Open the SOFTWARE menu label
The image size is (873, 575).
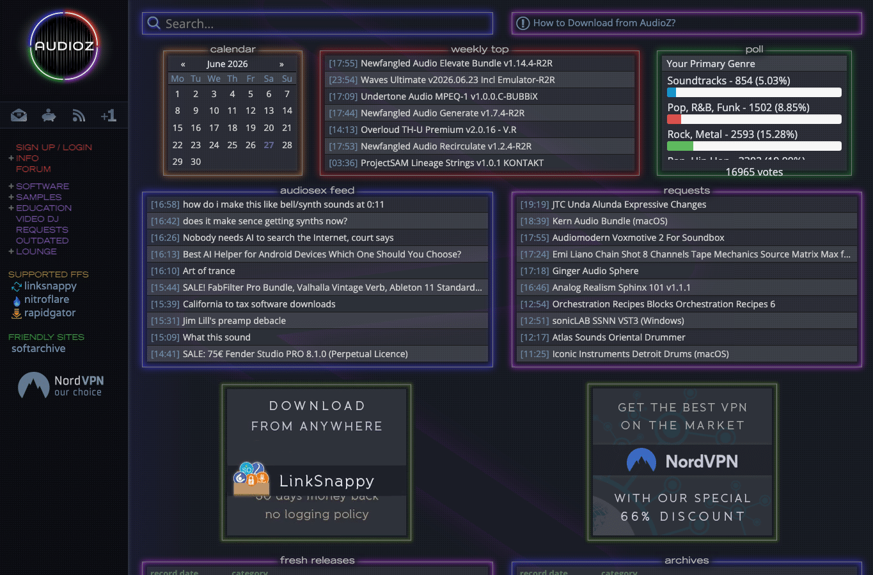click(42, 186)
